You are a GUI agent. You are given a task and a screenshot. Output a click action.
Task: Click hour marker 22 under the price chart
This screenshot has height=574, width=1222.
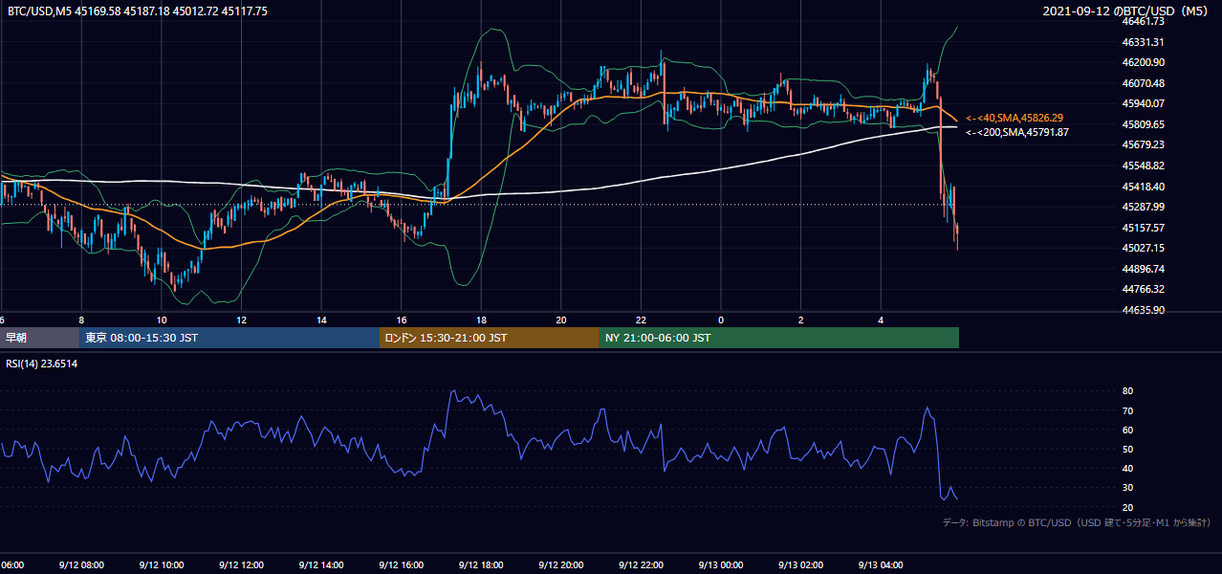(641, 320)
